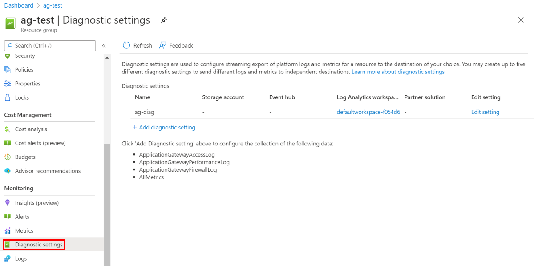The height and width of the screenshot is (266, 534).
Task: Select the Metrics icon in sidebar
Action: click(x=8, y=230)
